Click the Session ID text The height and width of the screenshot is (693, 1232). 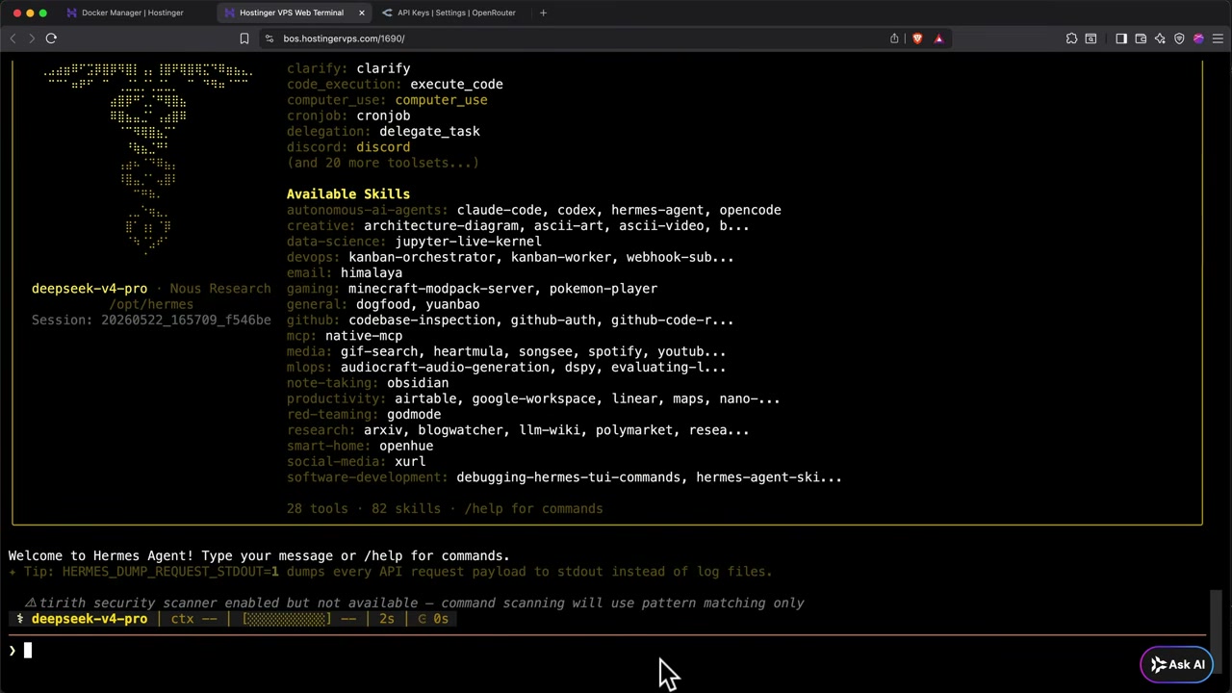coord(151,320)
